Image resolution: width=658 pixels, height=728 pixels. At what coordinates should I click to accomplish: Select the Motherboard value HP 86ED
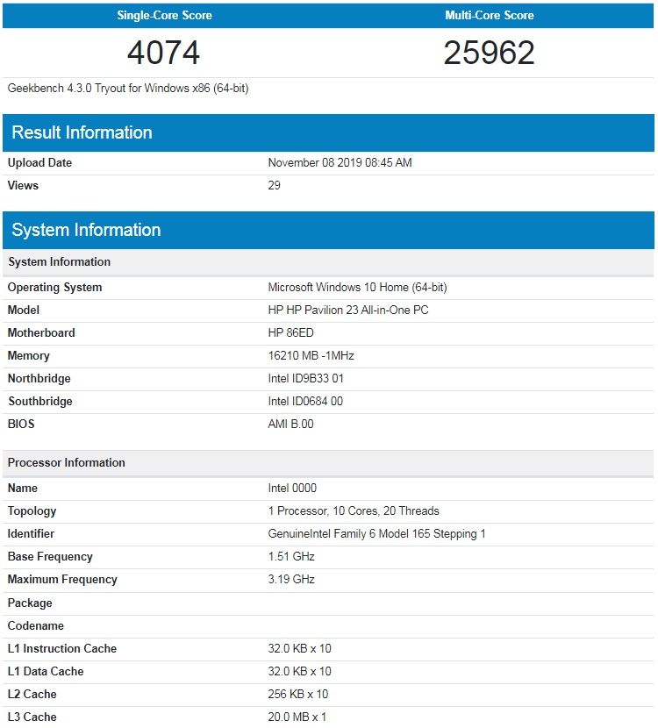(x=290, y=333)
